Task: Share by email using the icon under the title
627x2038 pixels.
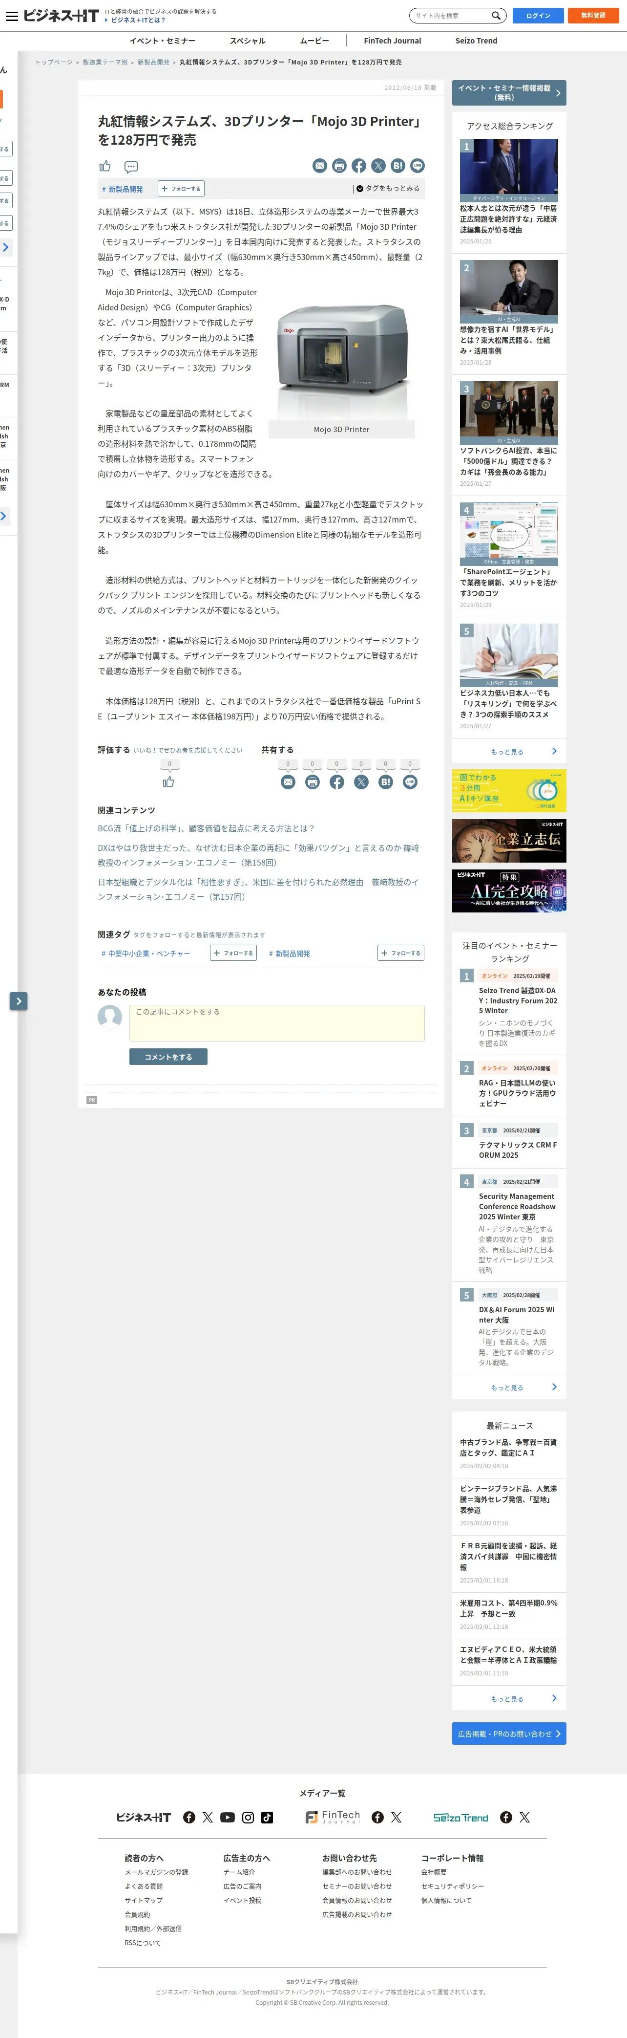Action: tap(319, 165)
